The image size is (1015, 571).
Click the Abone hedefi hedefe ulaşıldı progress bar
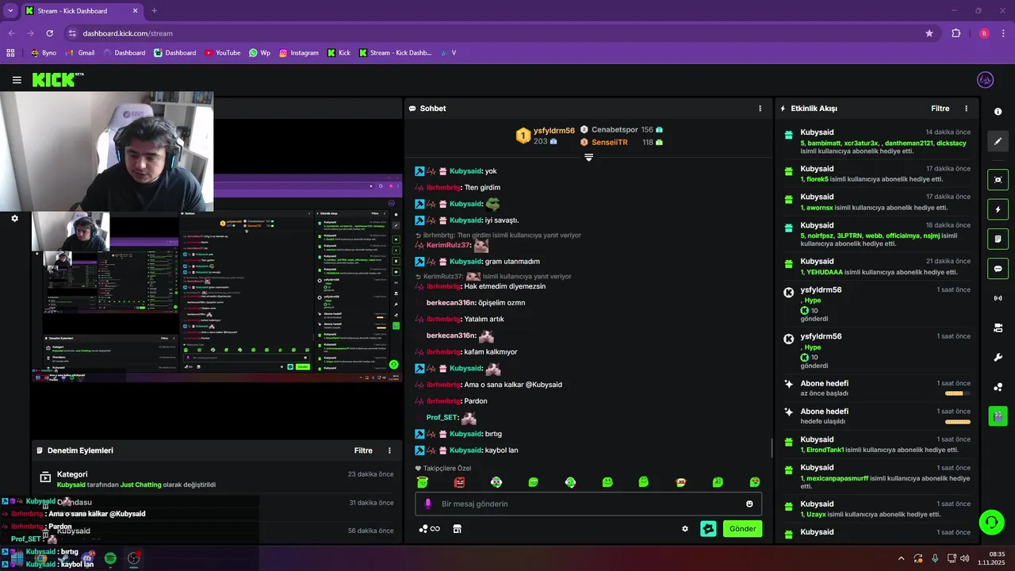pyautogui.click(x=958, y=422)
